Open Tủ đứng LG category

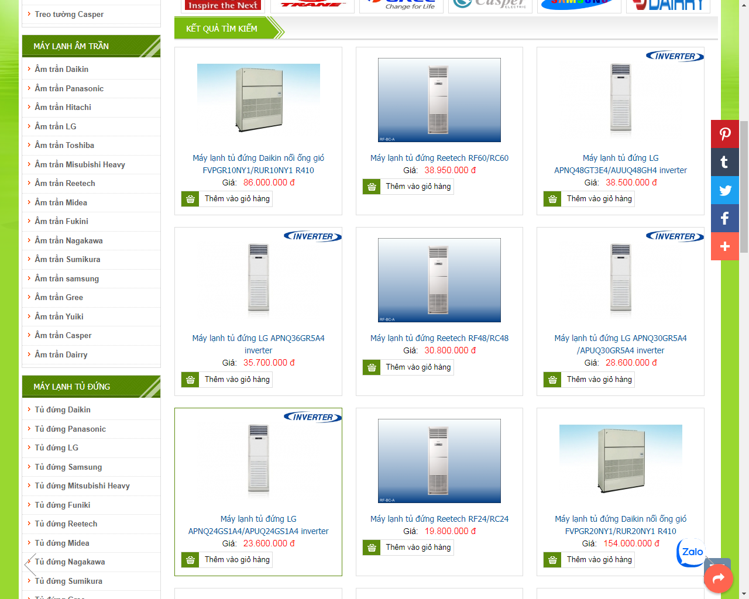(x=56, y=447)
